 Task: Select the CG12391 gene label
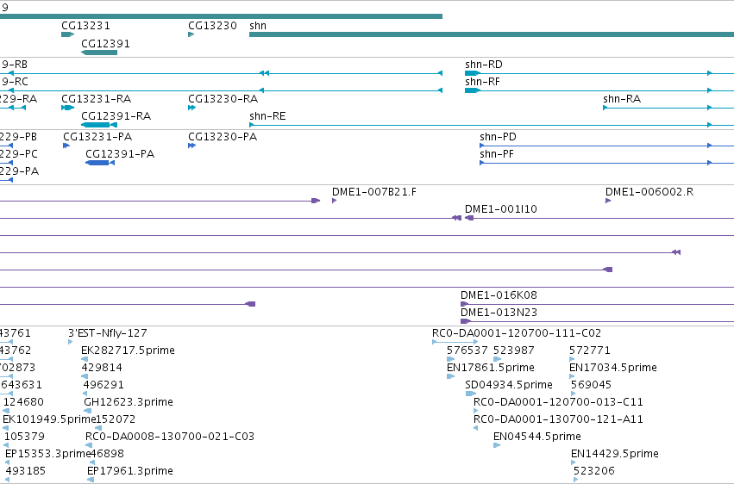[x=106, y=43]
